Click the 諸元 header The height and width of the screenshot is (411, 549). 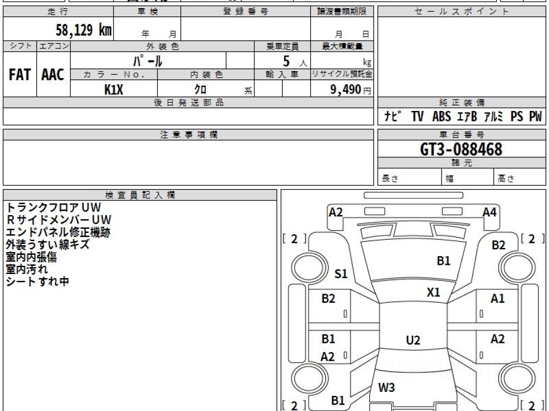462,163
